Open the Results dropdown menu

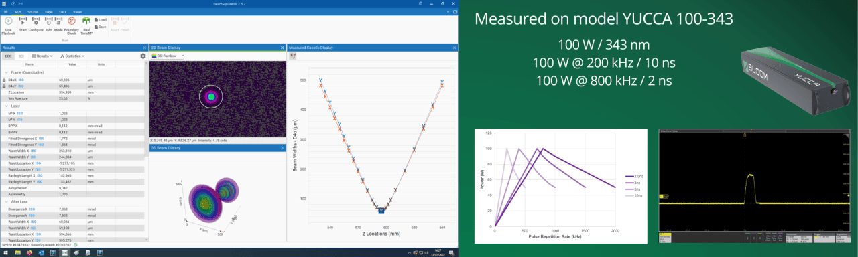pyautogui.click(x=42, y=56)
